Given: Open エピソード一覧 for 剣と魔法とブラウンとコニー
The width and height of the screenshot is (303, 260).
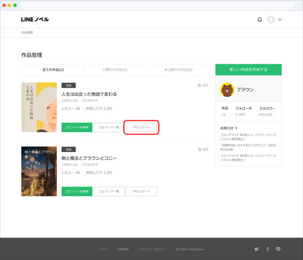Looking at the screenshot, I should 109,191.
